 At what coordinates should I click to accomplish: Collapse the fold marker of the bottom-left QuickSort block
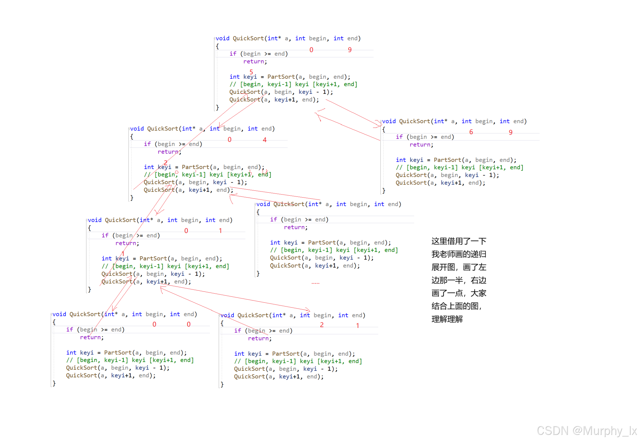pyautogui.click(x=51, y=314)
